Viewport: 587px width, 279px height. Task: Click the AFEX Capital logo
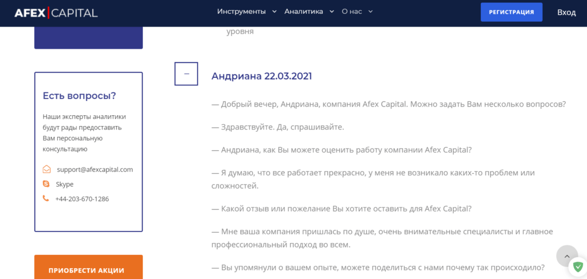click(x=56, y=13)
